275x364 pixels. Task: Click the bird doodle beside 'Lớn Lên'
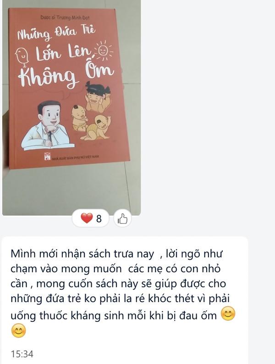[22, 57]
